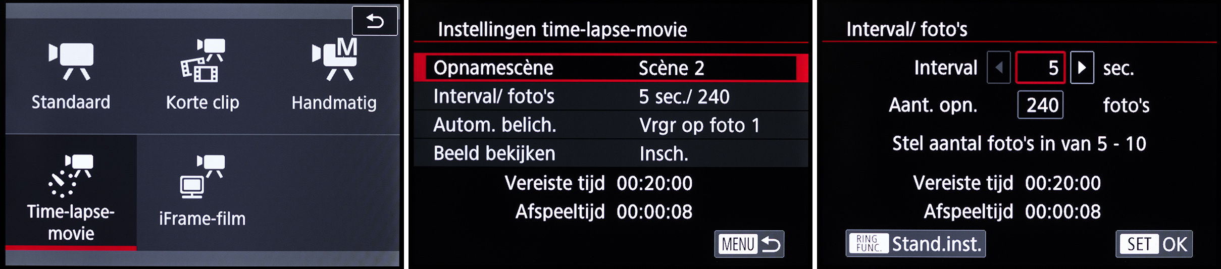The width and height of the screenshot is (1221, 269).
Task: Change the Vrgr op foto 1 value
Action: [699, 125]
